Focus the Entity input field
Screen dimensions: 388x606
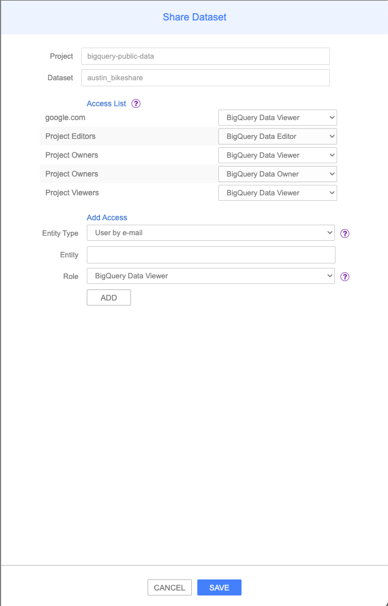tap(211, 255)
